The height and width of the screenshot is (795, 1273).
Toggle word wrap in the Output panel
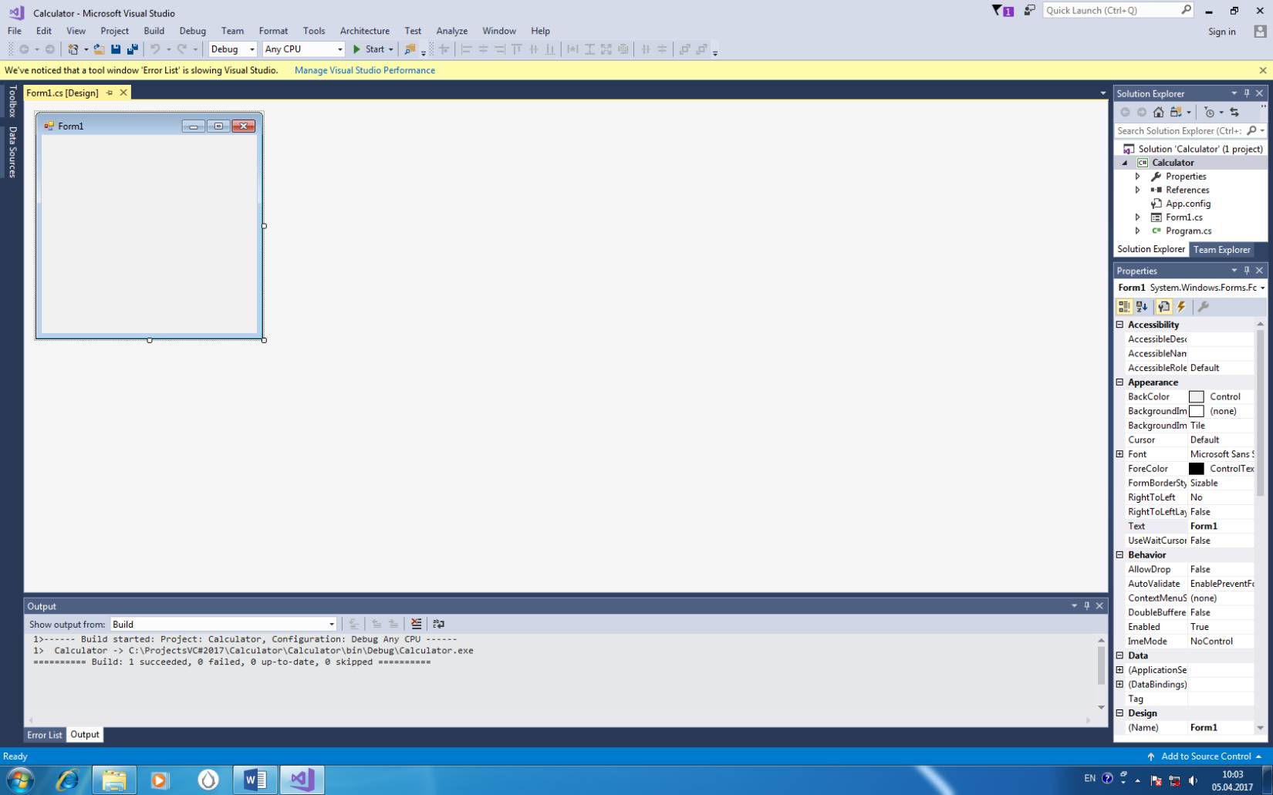[x=438, y=624]
